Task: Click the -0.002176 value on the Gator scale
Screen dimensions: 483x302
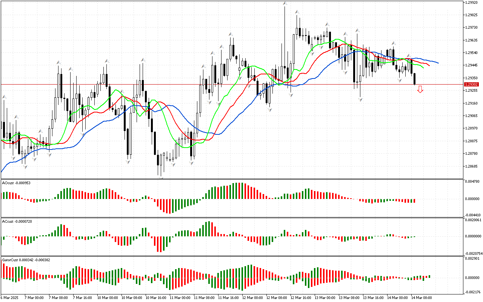Action: click(472, 292)
